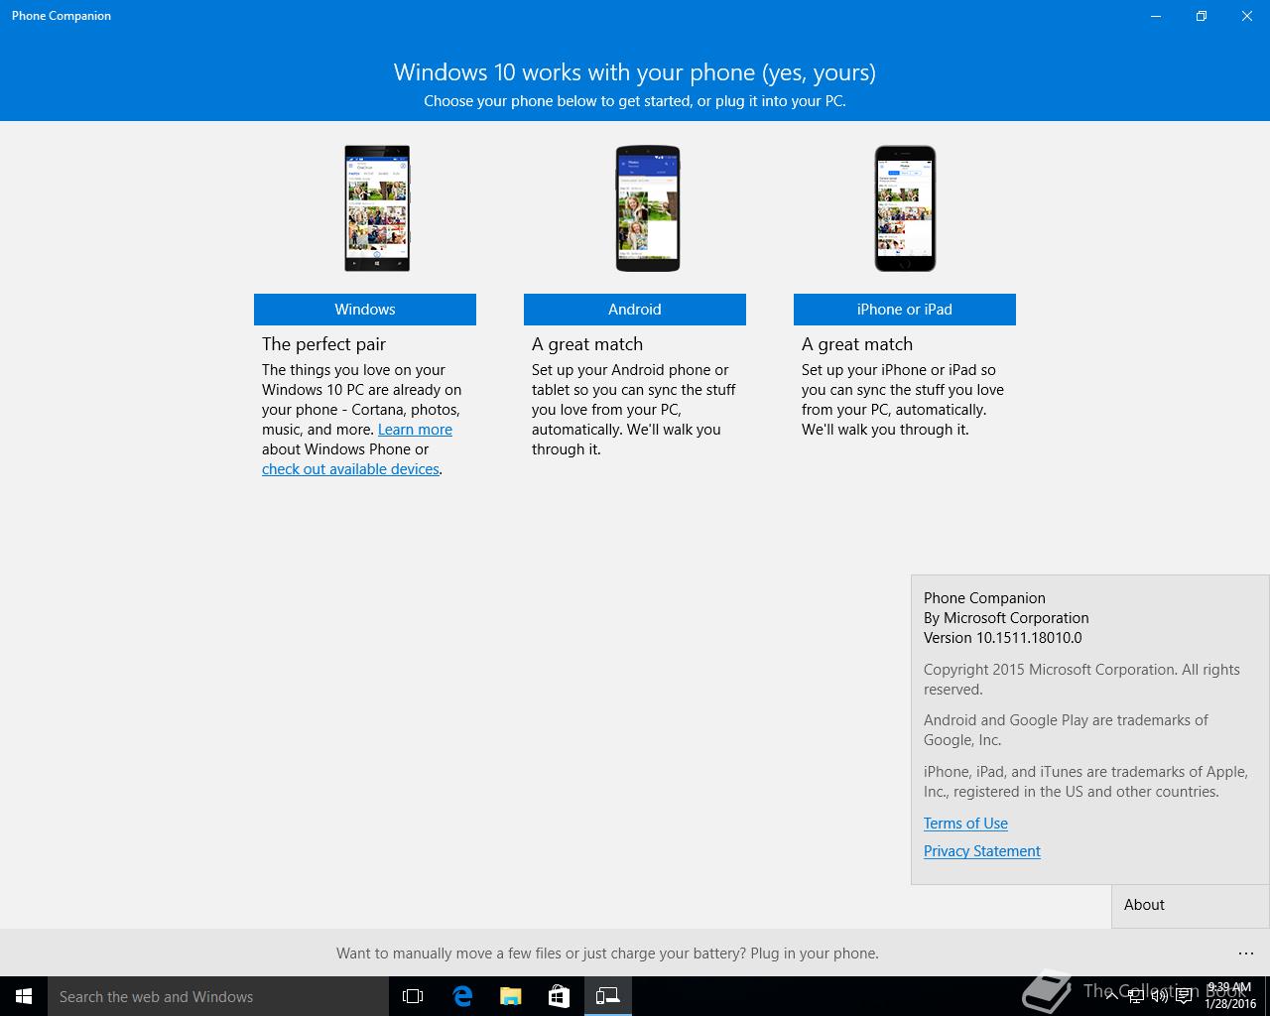The height and width of the screenshot is (1016, 1270).
Task: Open File Explorer from the taskbar
Action: (x=510, y=996)
